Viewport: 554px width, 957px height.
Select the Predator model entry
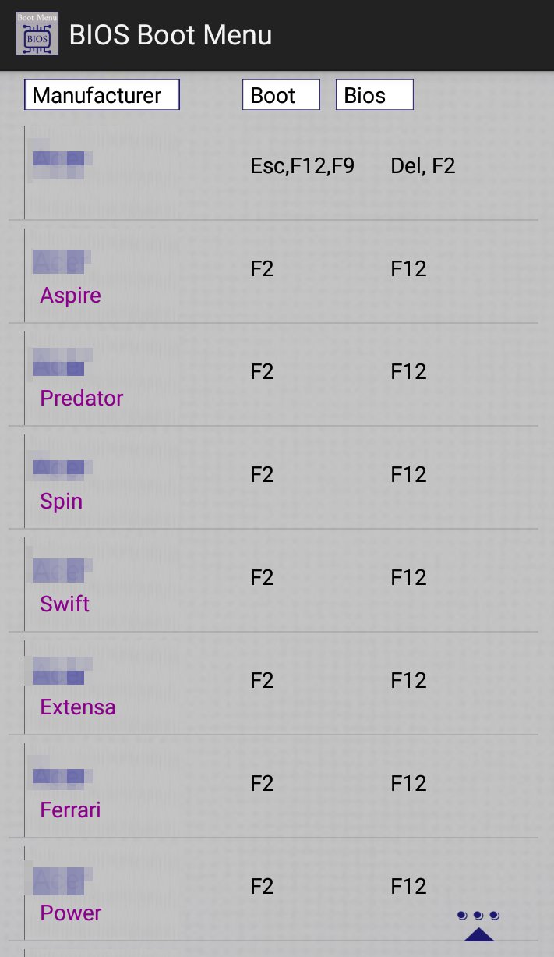(81, 399)
